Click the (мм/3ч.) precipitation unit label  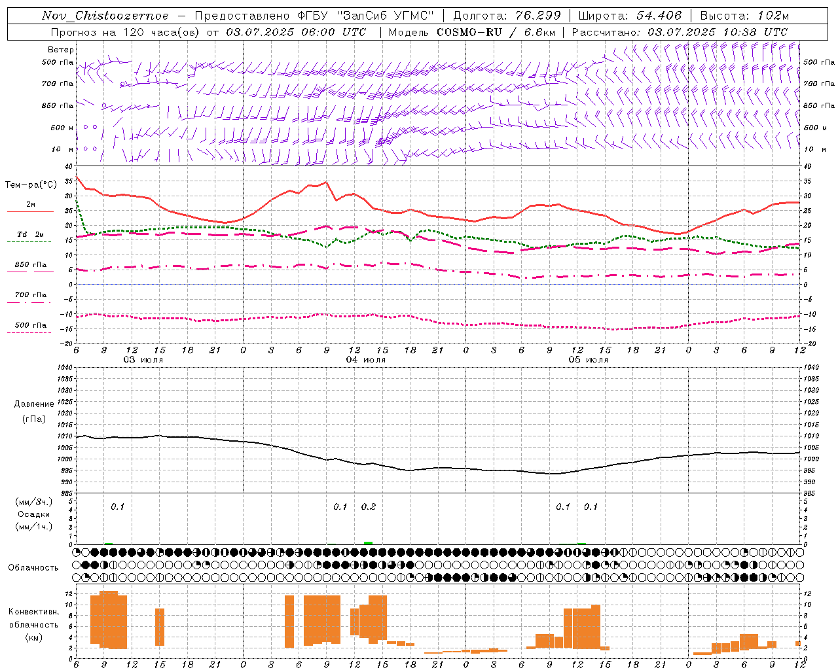(34, 502)
